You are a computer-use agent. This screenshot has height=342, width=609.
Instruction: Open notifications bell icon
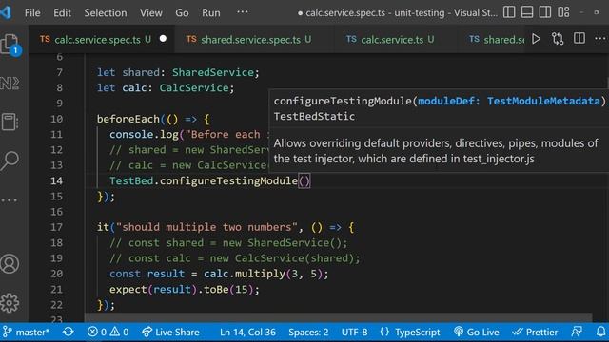600,332
